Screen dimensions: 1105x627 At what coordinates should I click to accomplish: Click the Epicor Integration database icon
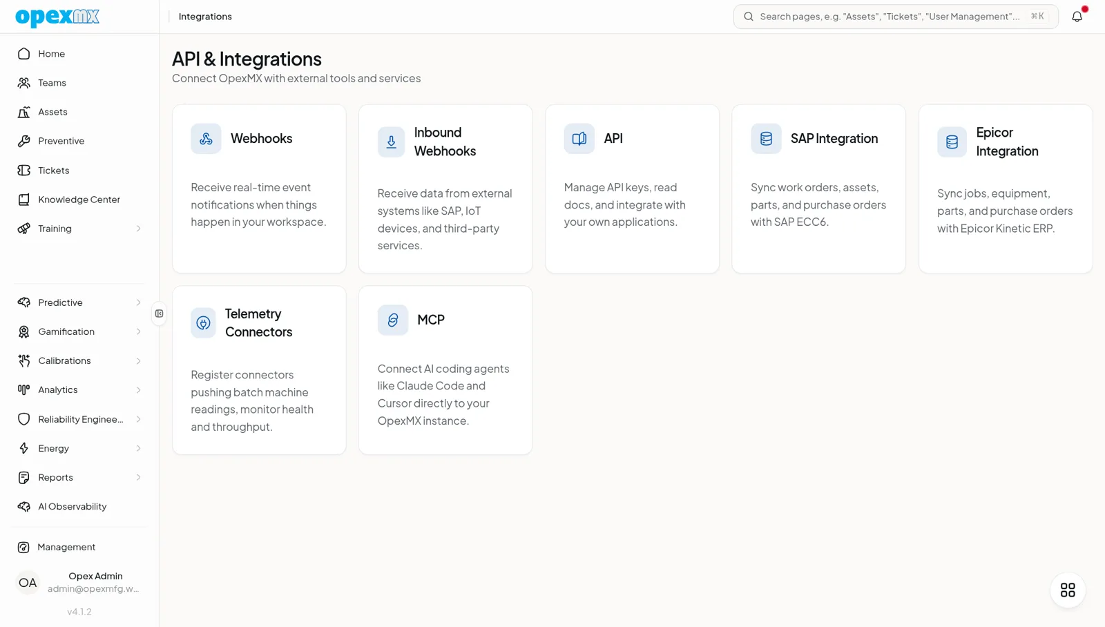[x=952, y=142]
